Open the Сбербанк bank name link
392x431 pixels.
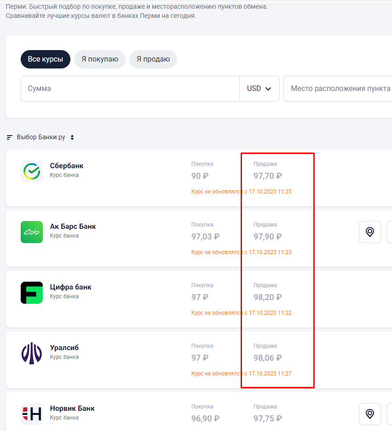coord(67,166)
